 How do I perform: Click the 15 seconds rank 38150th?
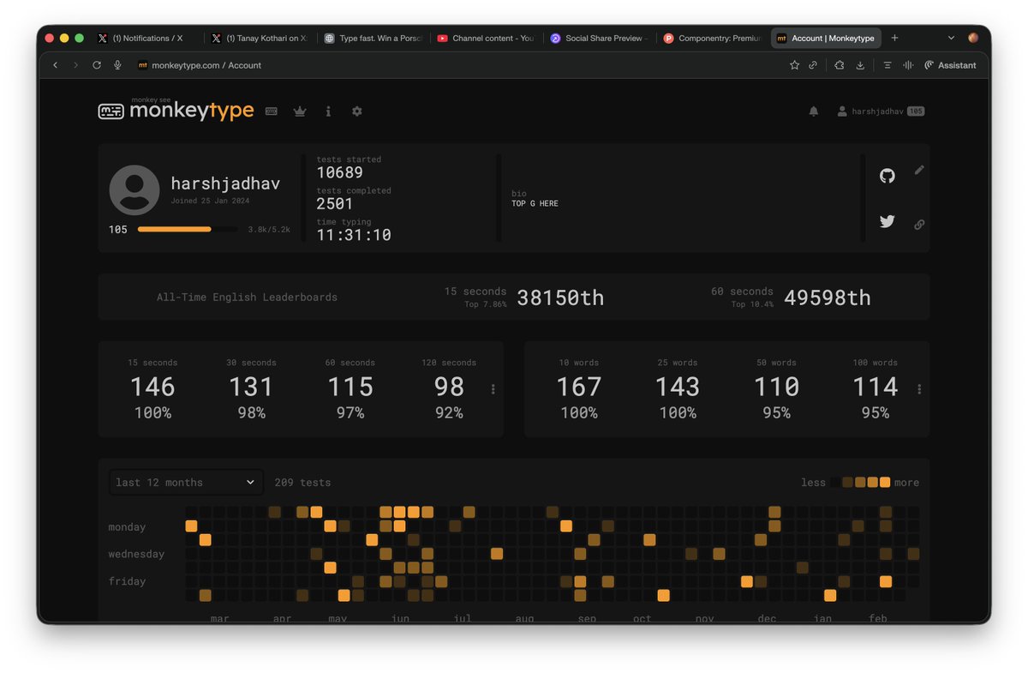point(560,297)
